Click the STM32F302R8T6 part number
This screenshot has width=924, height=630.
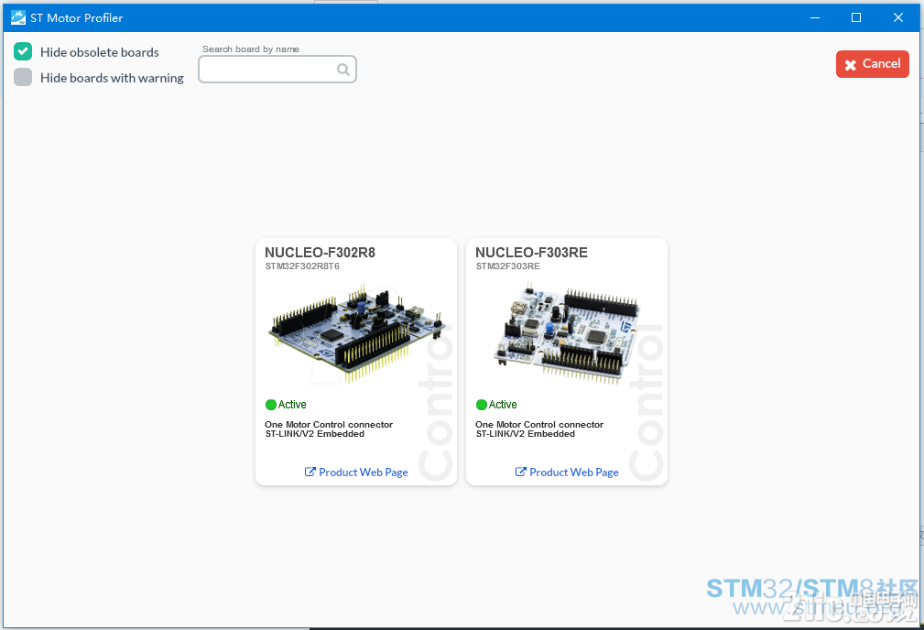(x=302, y=266)
